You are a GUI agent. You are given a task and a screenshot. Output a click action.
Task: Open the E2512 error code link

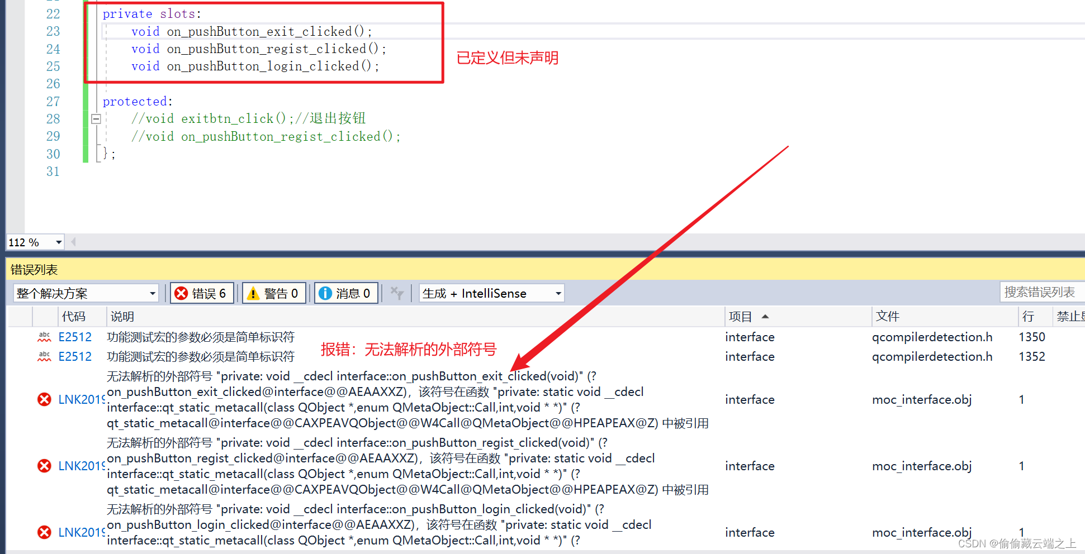(x=75, y=336)
